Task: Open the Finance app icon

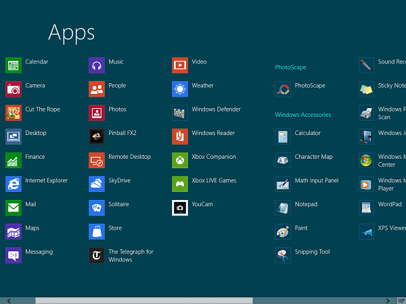Action: click(x=14, y=160)
